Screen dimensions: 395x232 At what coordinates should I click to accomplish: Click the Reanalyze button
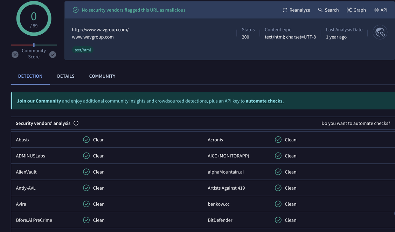click(296, 10)
